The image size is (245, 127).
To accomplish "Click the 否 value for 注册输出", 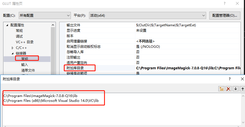I will (x=138, y=57).
